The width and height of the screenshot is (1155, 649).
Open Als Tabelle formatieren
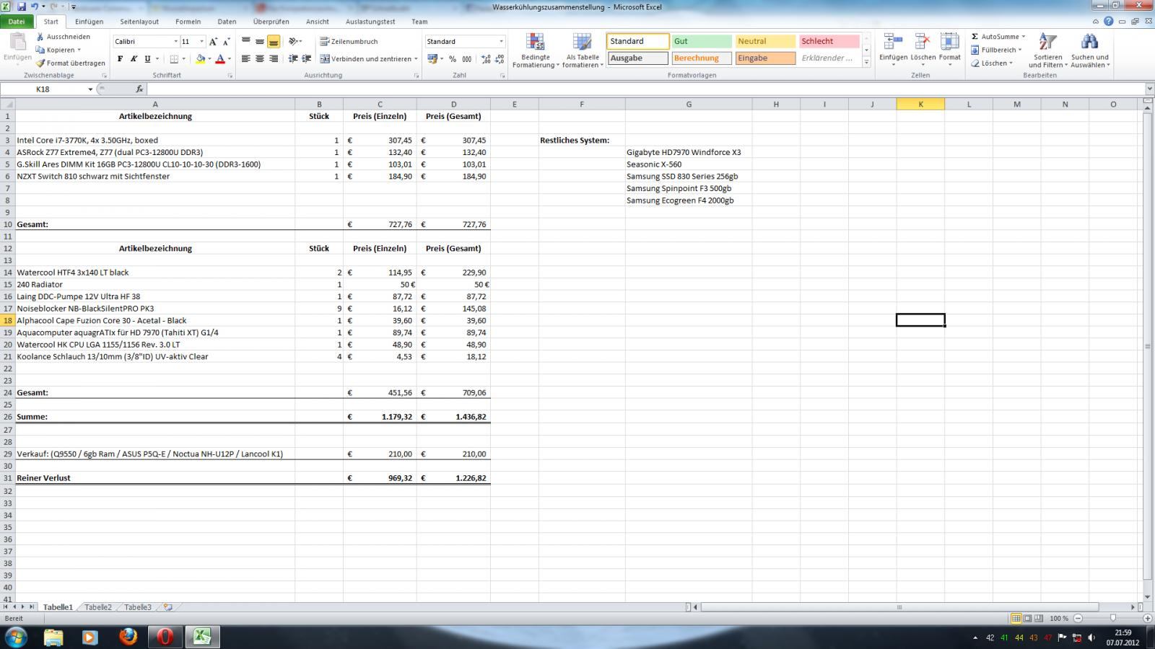(x=583, y=50)
